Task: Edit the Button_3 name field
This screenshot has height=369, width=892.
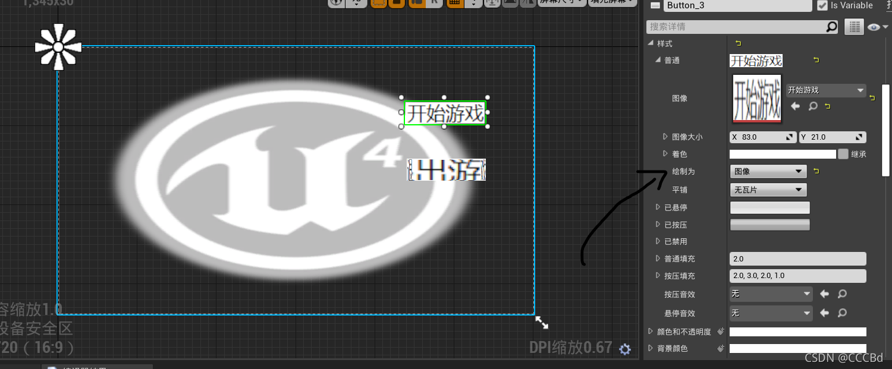Action: point(737,5)
